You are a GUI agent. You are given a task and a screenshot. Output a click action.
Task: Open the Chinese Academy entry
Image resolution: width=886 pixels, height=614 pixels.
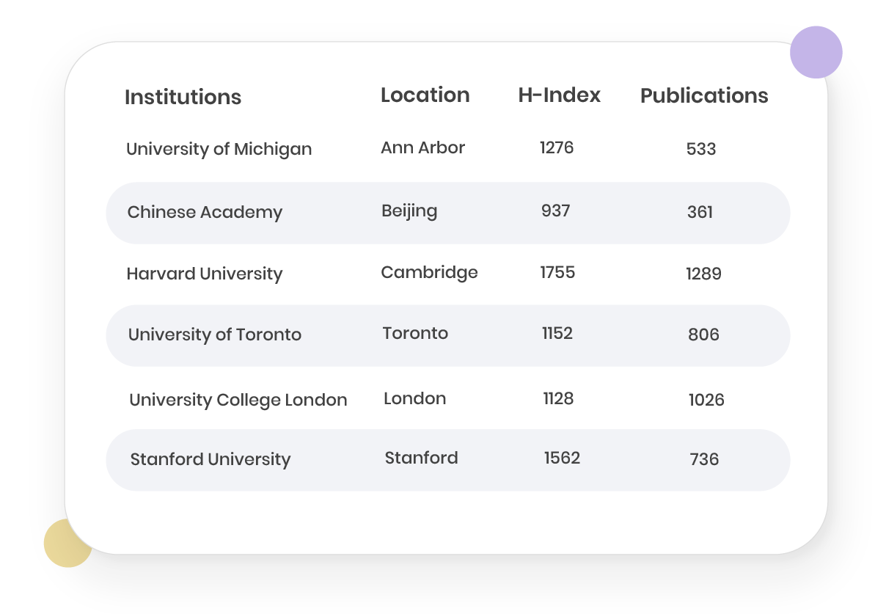205,213
